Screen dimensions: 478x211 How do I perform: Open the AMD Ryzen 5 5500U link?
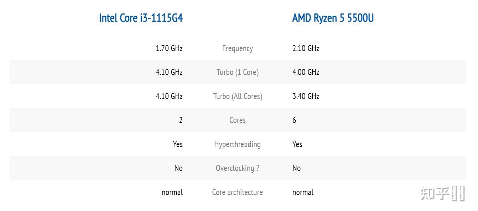point(333,18)
